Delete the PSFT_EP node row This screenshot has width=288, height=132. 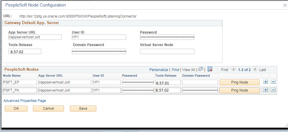click(273, 82)
